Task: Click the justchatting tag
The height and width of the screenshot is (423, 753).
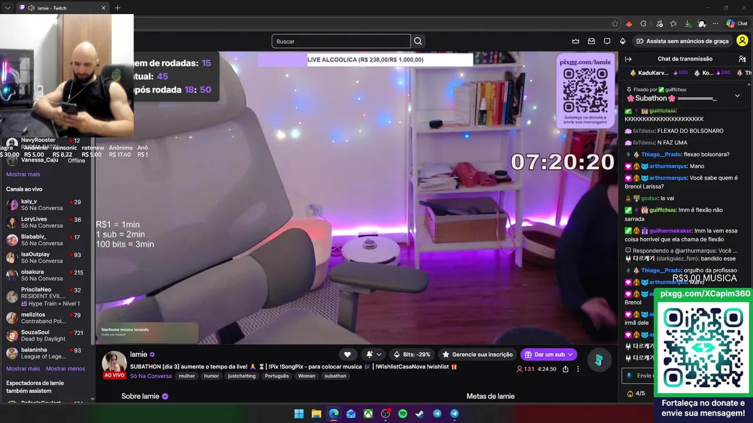Action: 242,376
